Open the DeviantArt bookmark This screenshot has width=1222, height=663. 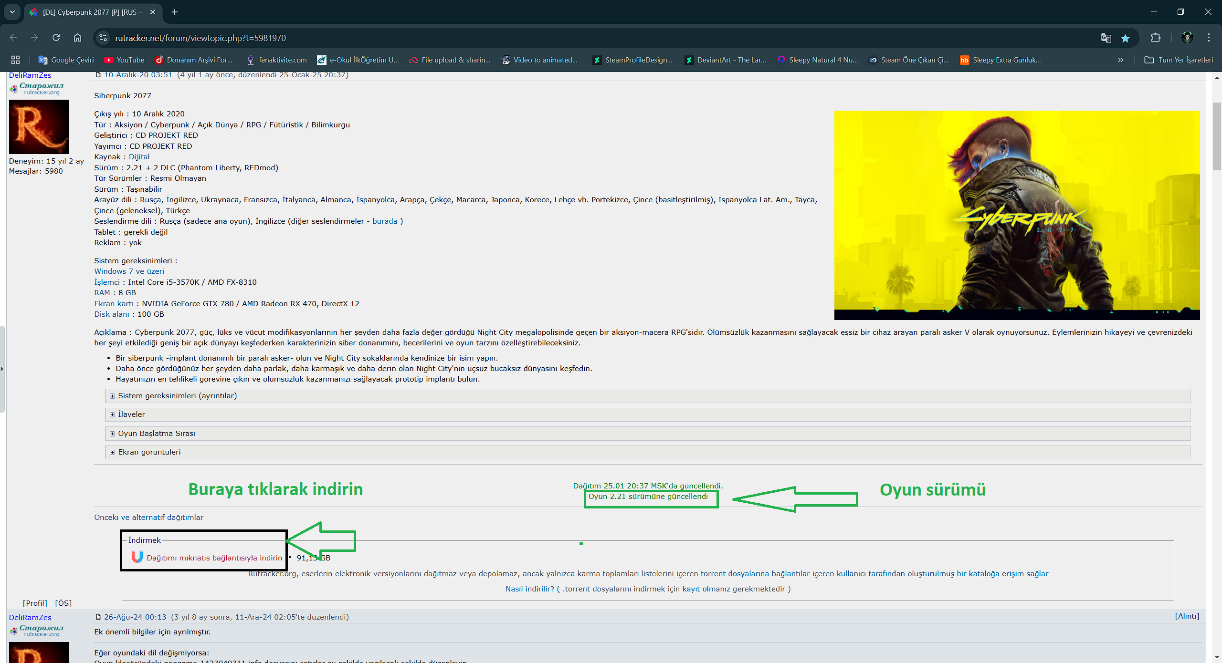(726, 60)
